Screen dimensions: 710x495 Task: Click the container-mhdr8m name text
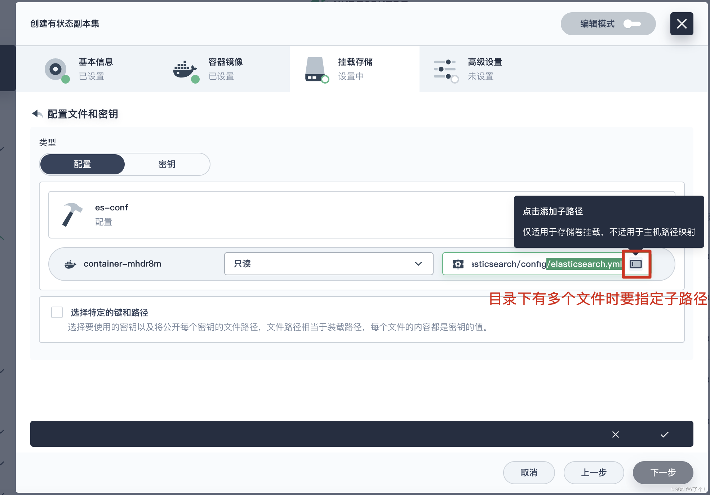tap(123, 264)
